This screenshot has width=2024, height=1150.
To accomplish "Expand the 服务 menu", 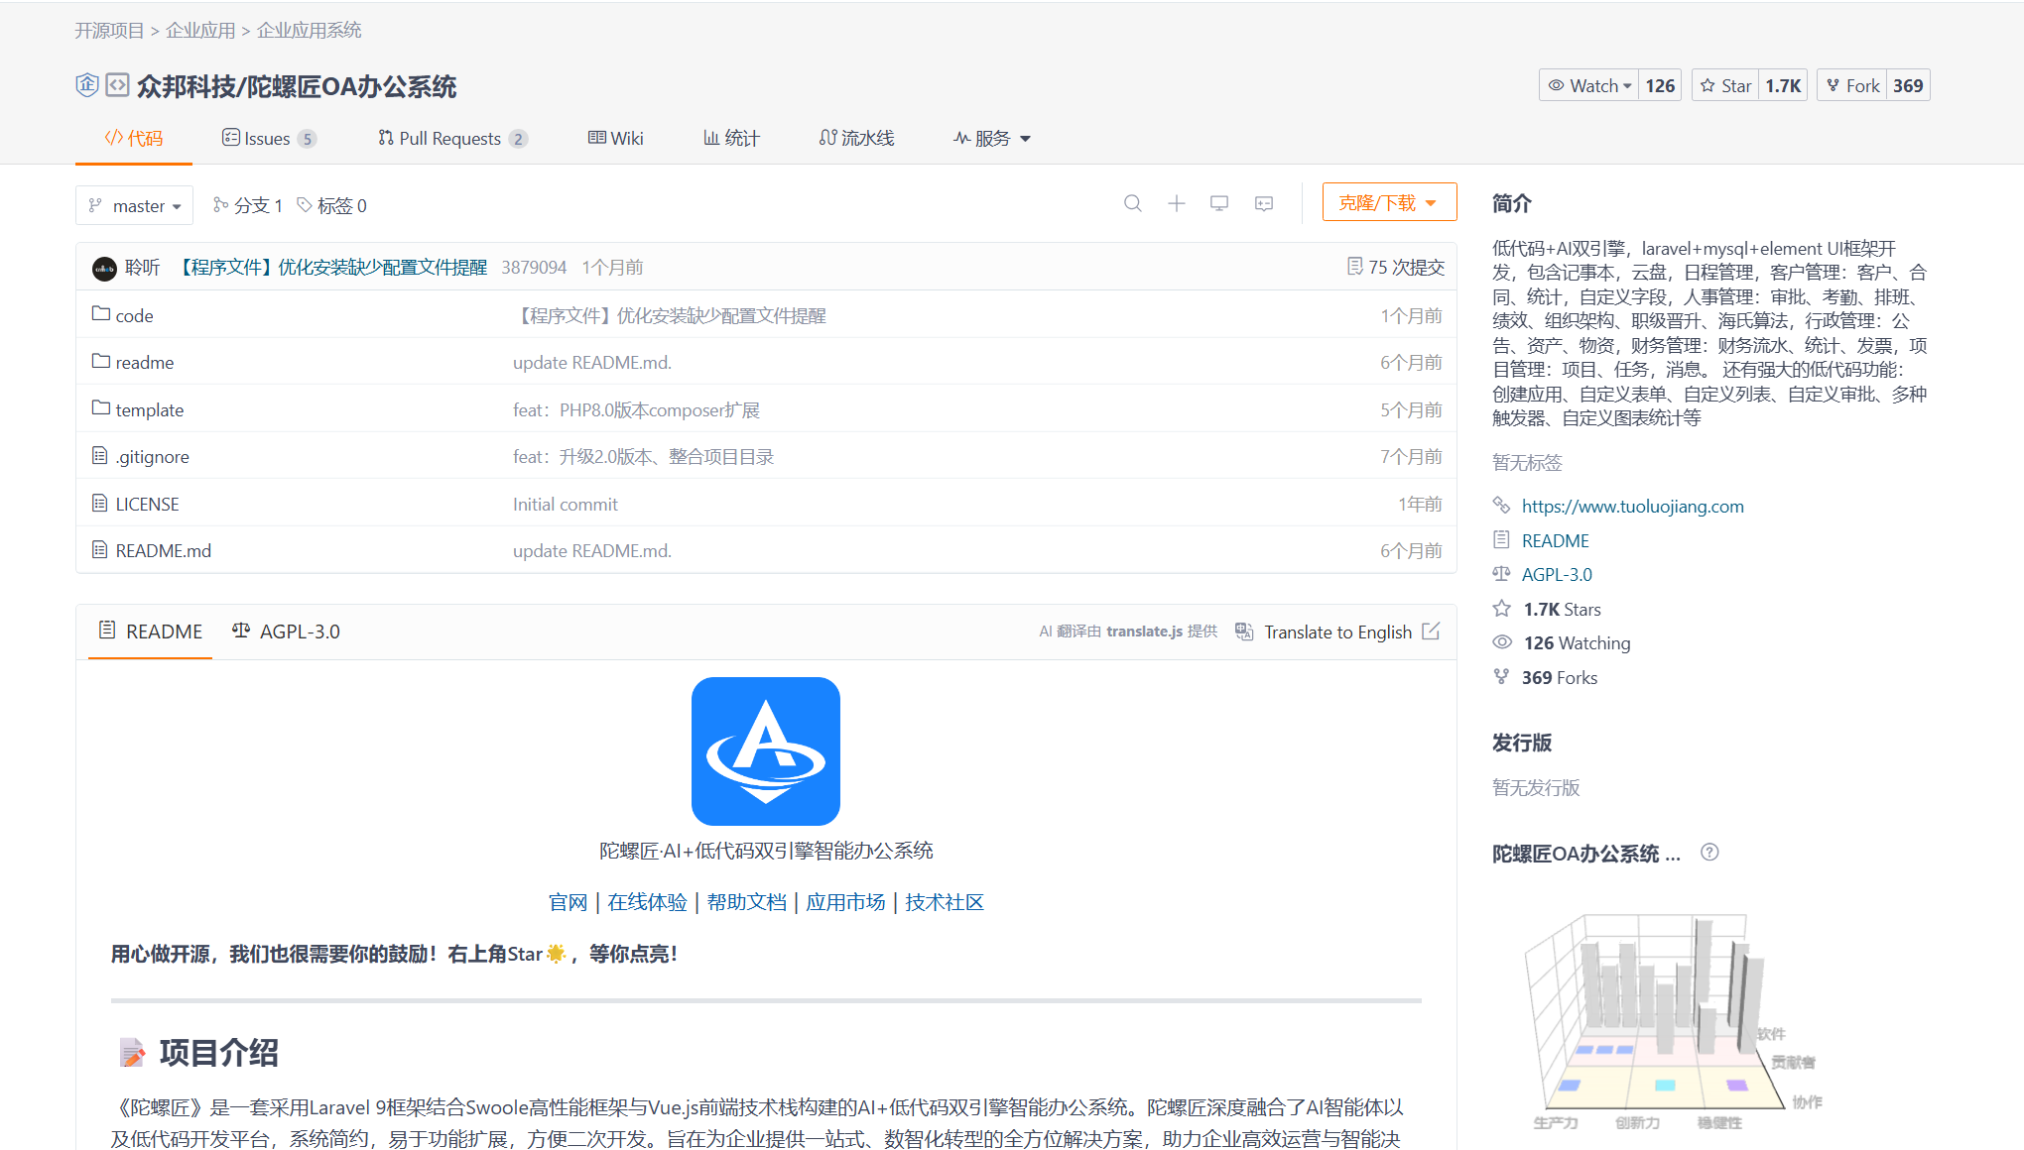I will tap(991, 138).
